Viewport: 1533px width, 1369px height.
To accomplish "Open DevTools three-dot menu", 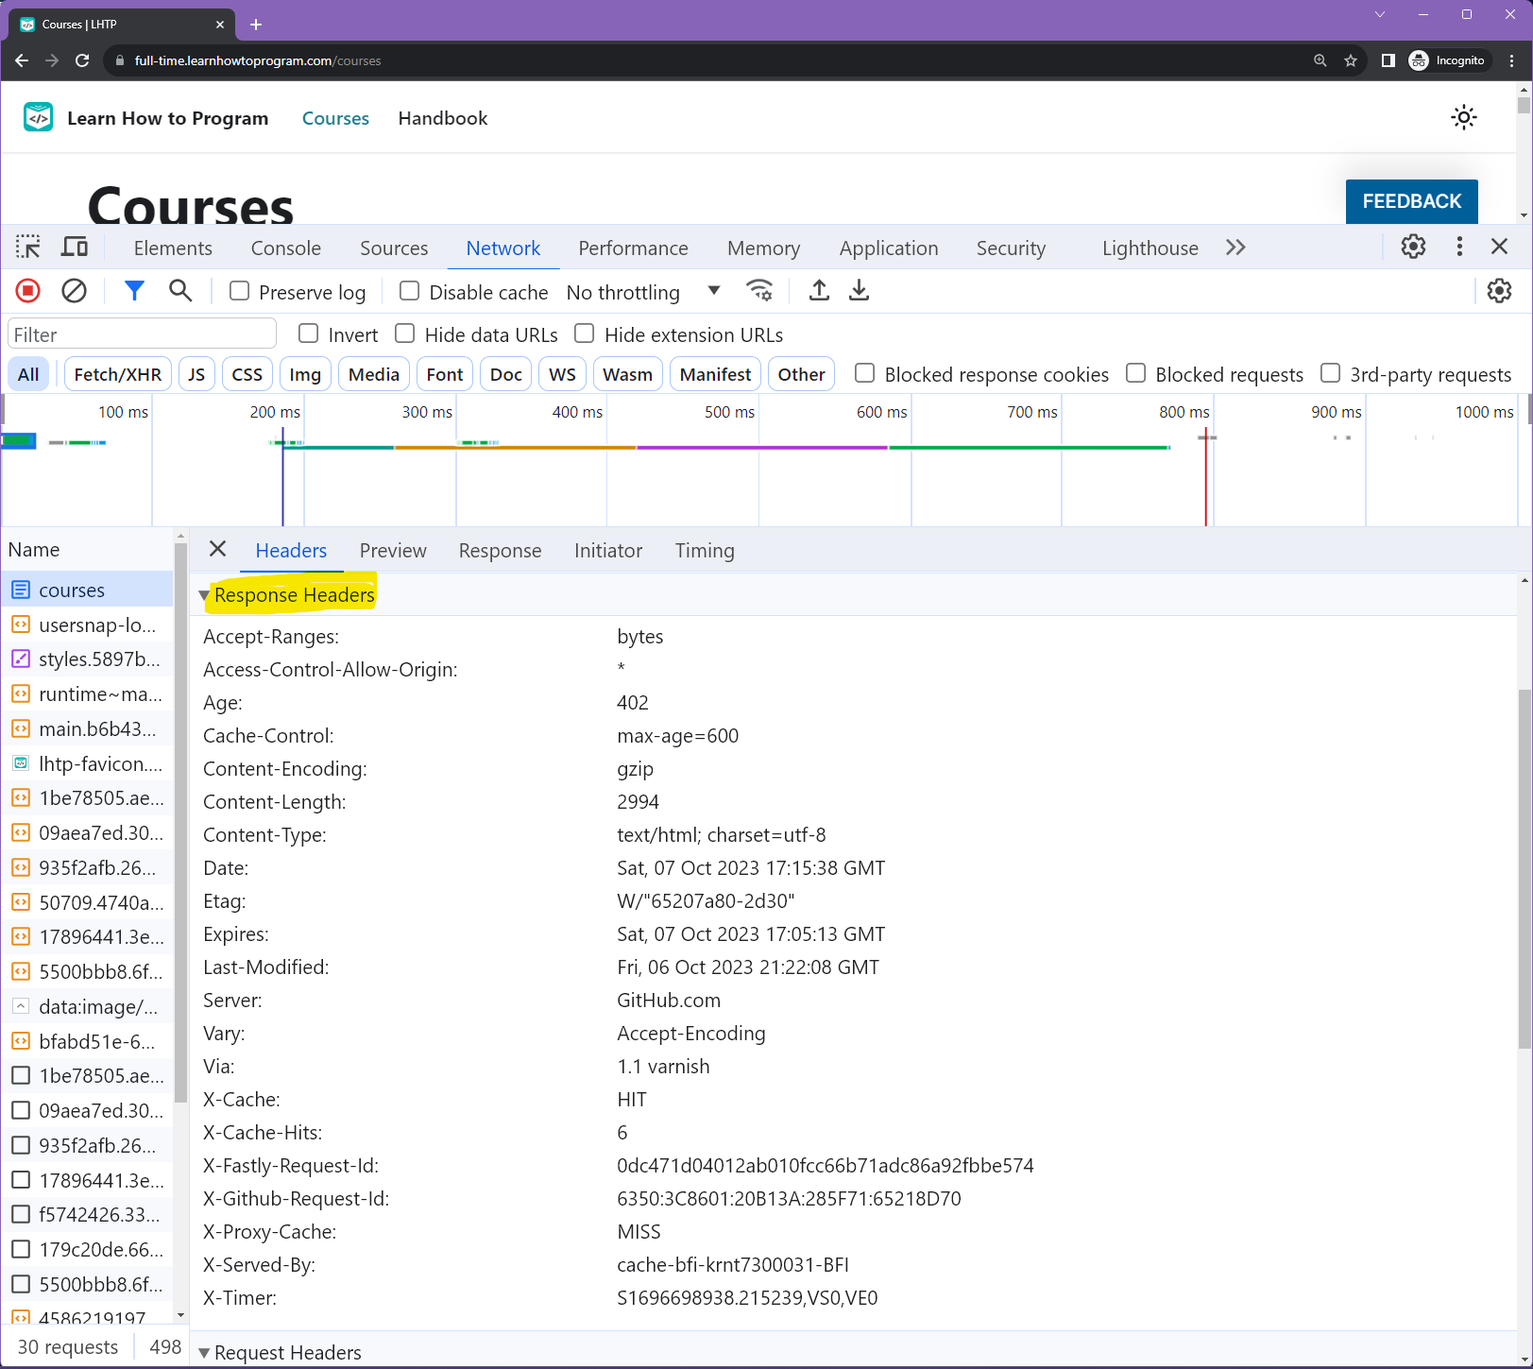I will [1459, 248].
